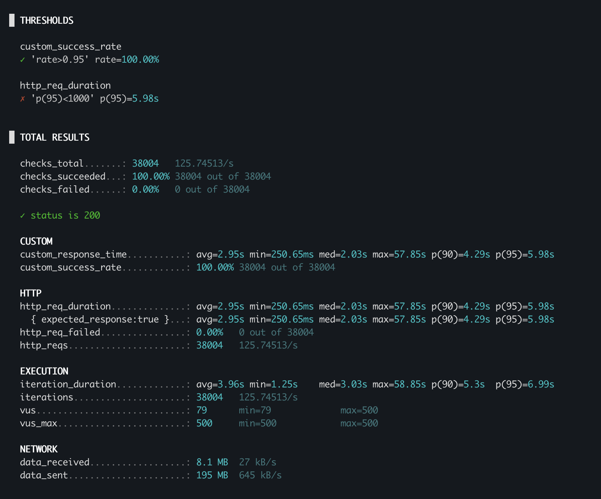Viewport: 601px width, 499px height.
Task: Click the data_received 8.1 MB value
Action: [212, 462]
